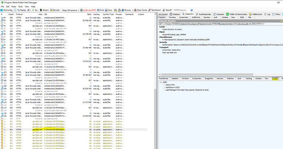Replay the selected sessions
The image size is (283, 149).
(x=22, y=10)
